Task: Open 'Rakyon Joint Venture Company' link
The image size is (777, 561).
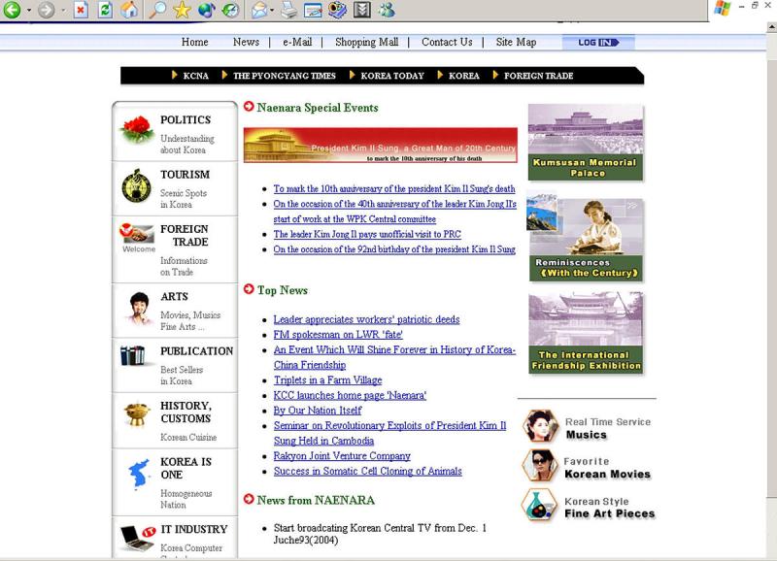Action: (342, 456)
